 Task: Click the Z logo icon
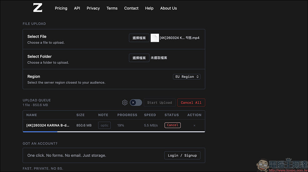pyautogui.click(x=38, y=8)
